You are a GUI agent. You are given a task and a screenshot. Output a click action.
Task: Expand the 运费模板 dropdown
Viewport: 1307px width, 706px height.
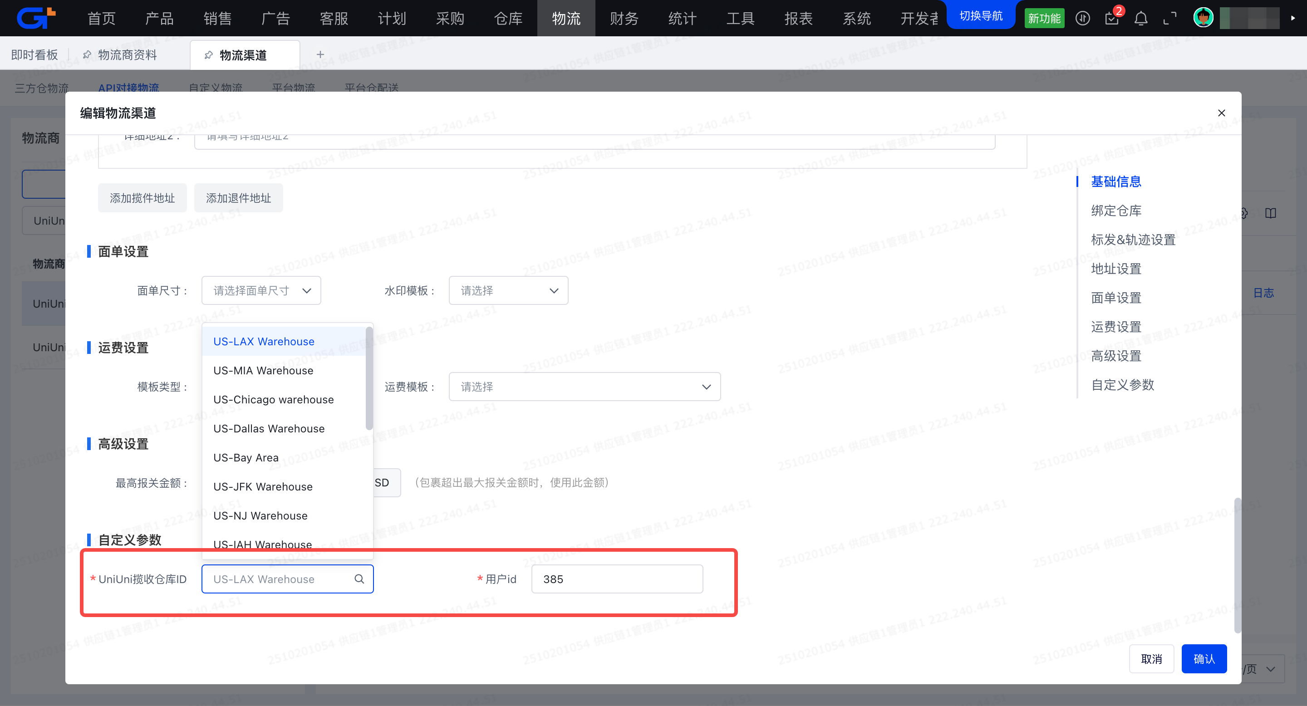pos(584,387)
